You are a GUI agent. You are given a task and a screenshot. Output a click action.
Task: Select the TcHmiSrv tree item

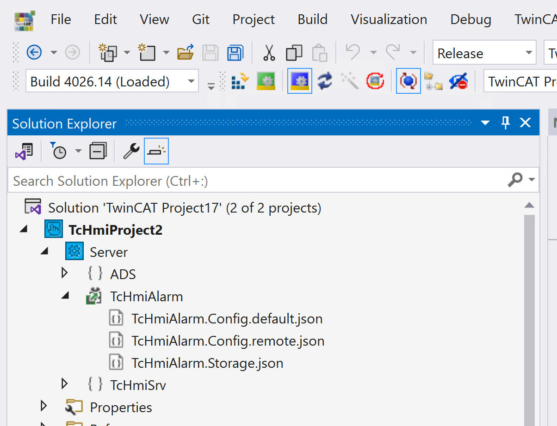[138, 385]
